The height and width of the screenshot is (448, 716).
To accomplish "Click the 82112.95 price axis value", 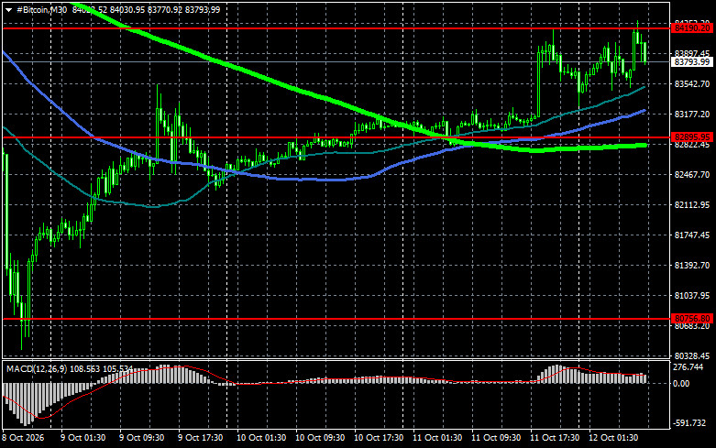I will coord(692,205).
